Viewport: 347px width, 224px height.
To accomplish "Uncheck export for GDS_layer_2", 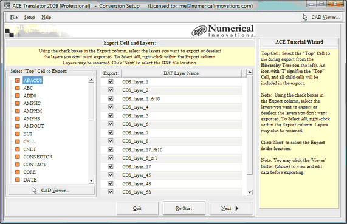I will point(111,90).
